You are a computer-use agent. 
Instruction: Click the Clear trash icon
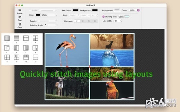20,24
